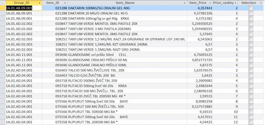Enable Selection for RUTACID 500mg žveč tbl KRKA

point(251,86)
